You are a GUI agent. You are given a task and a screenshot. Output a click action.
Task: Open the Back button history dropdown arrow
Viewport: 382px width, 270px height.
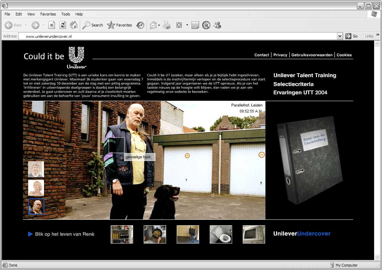point(26,25)
